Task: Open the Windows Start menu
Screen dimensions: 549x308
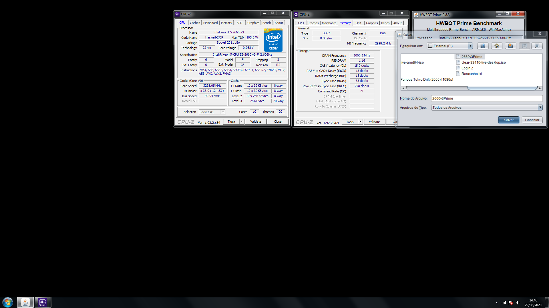Action: [8, 302]
